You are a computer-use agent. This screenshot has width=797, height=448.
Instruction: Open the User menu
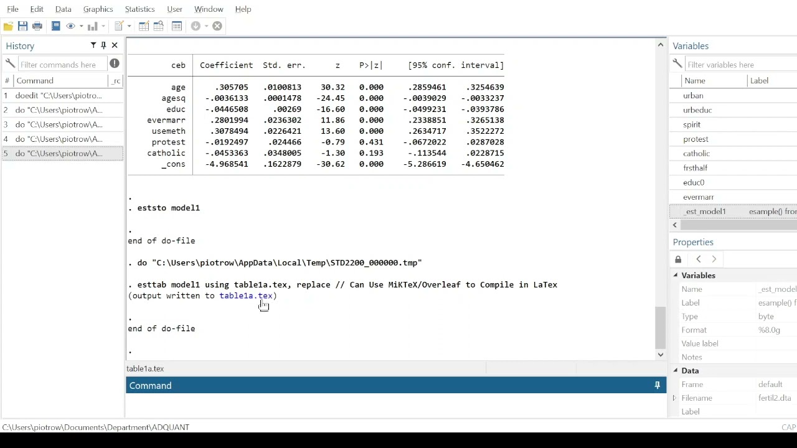tap(174, 9)
